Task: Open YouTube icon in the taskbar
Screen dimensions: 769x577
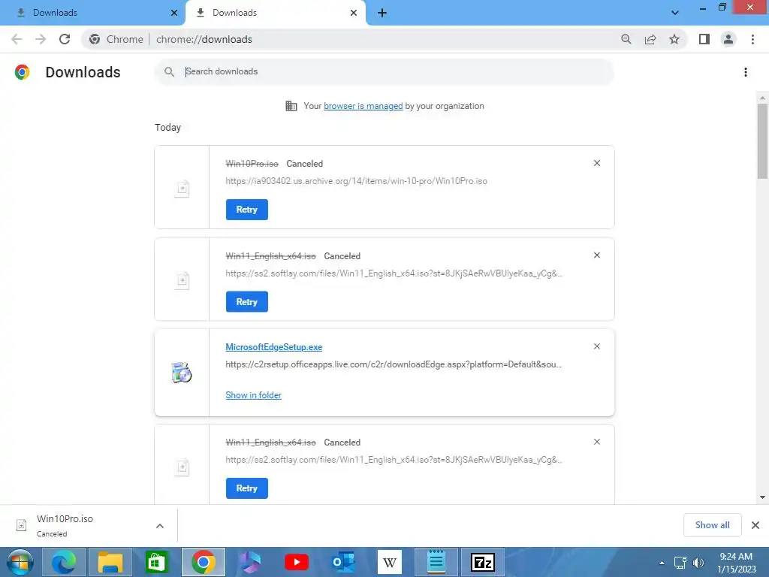Action: pyautogui.click(x=297, y=562)
